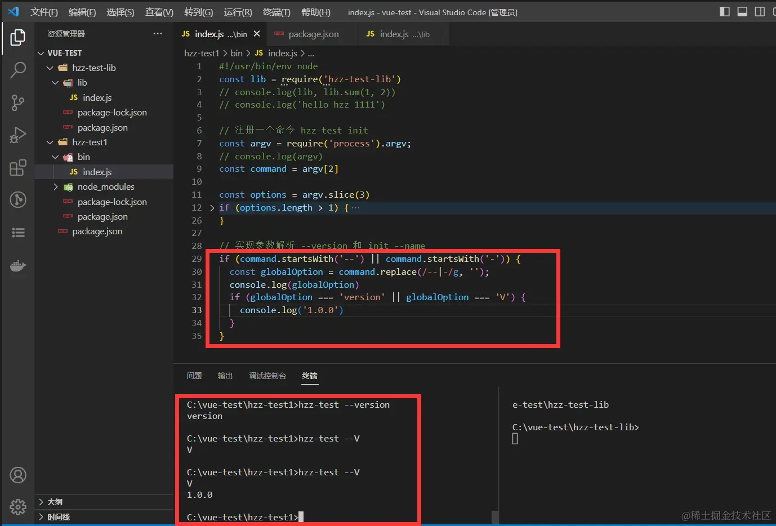Switch to the index.js ...\lib editor tab
Image resolution: width=776 pixels, height=526 pixels.
pyautogui.click(x=403, y=34)
